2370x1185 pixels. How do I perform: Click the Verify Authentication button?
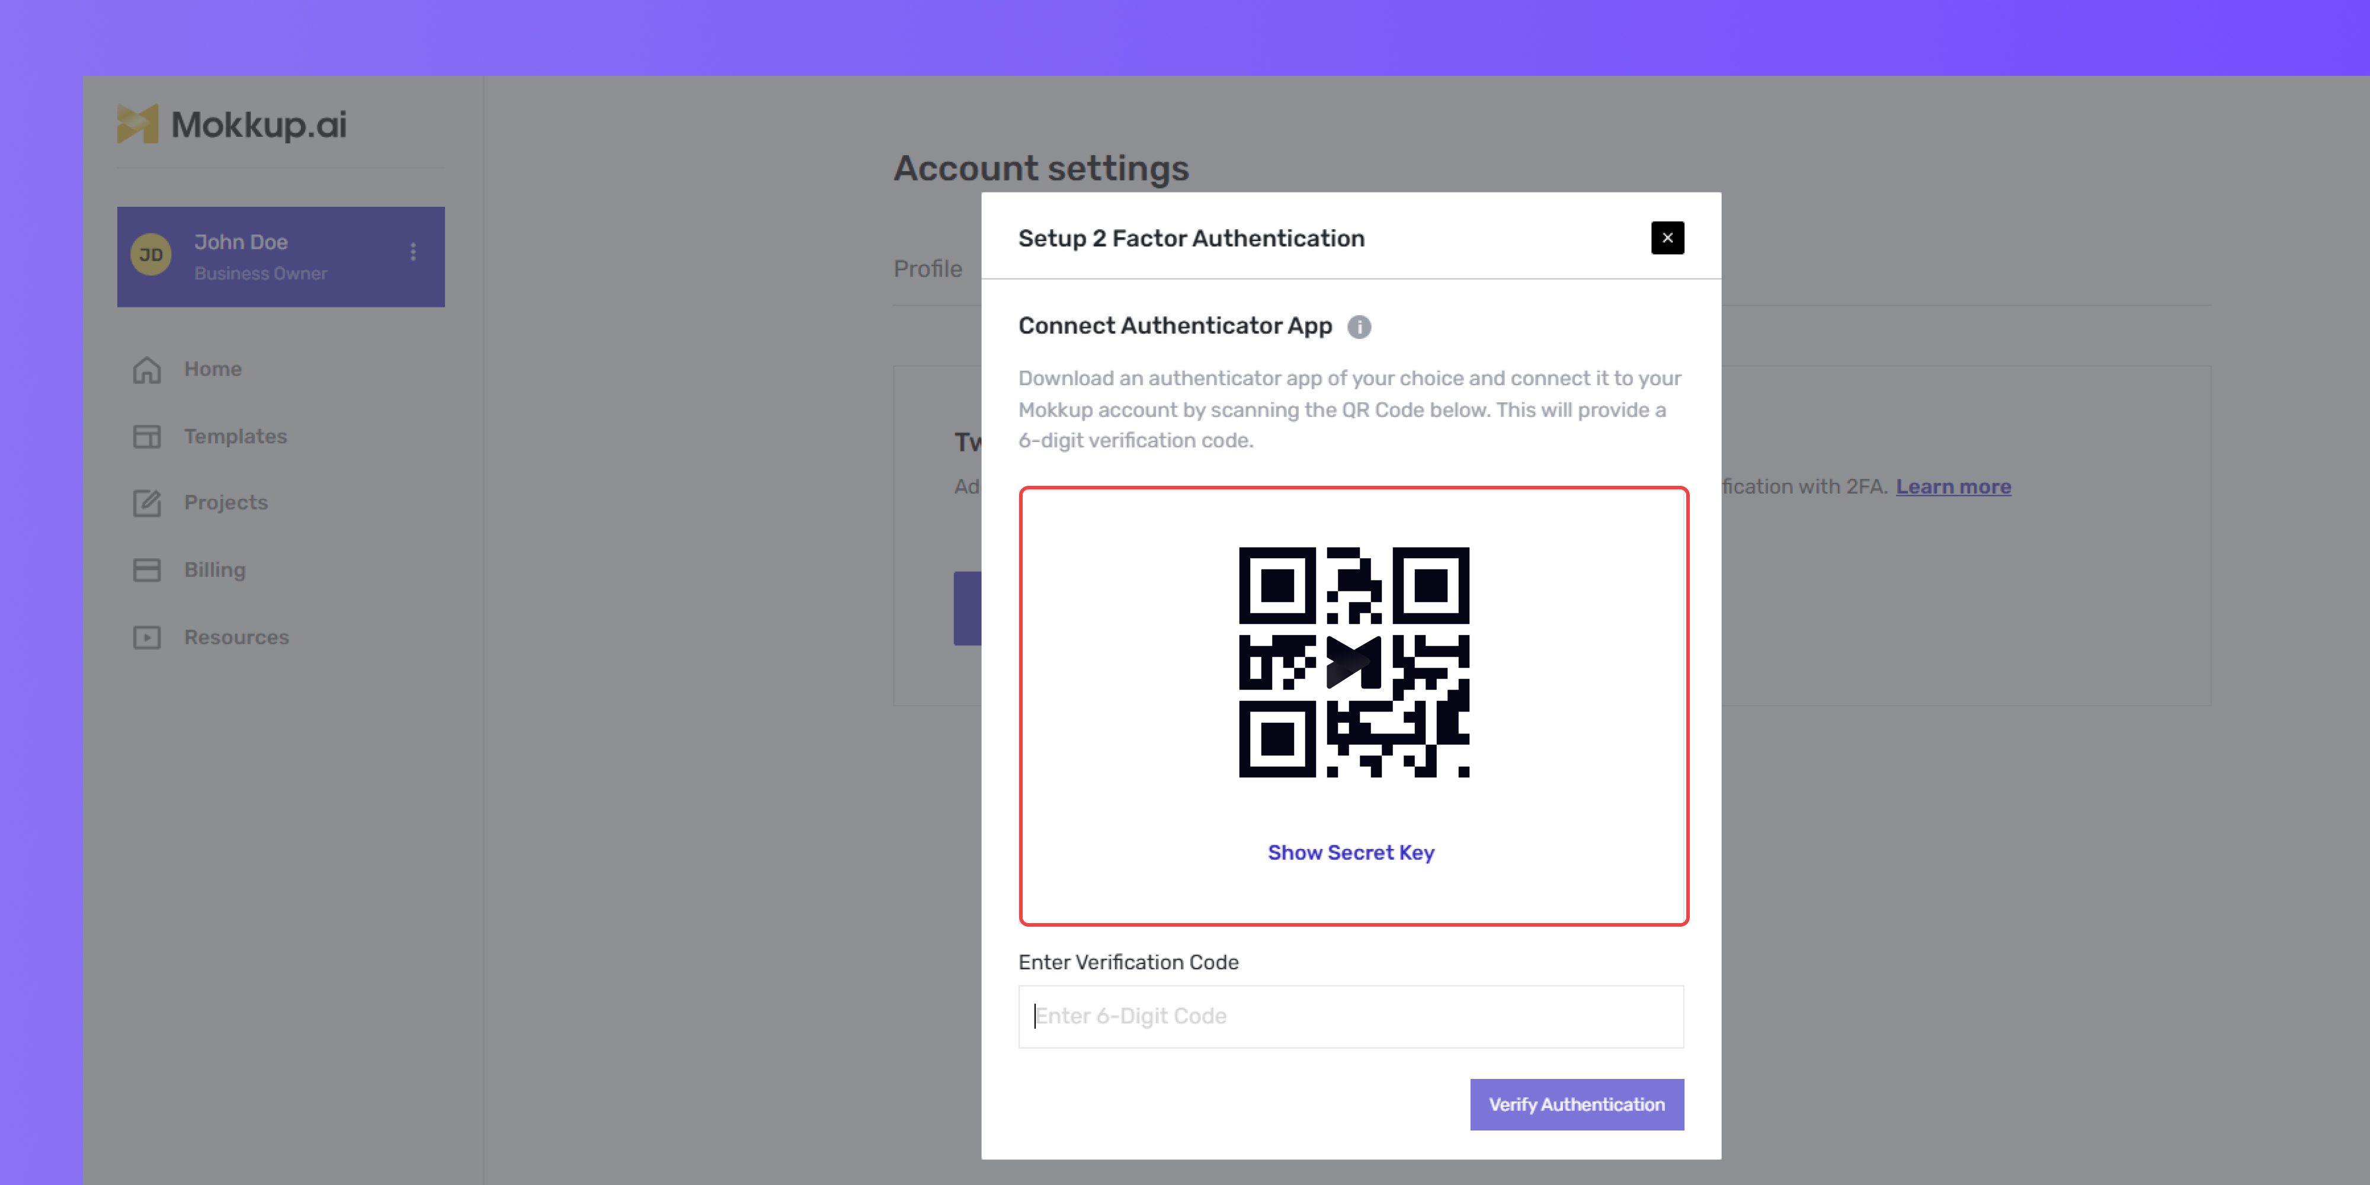pos(1577,1104)
